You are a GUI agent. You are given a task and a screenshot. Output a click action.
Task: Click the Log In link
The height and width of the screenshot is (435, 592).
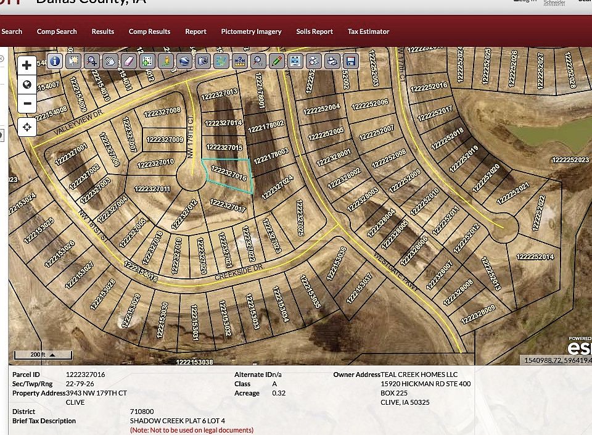tap(527, 1)
